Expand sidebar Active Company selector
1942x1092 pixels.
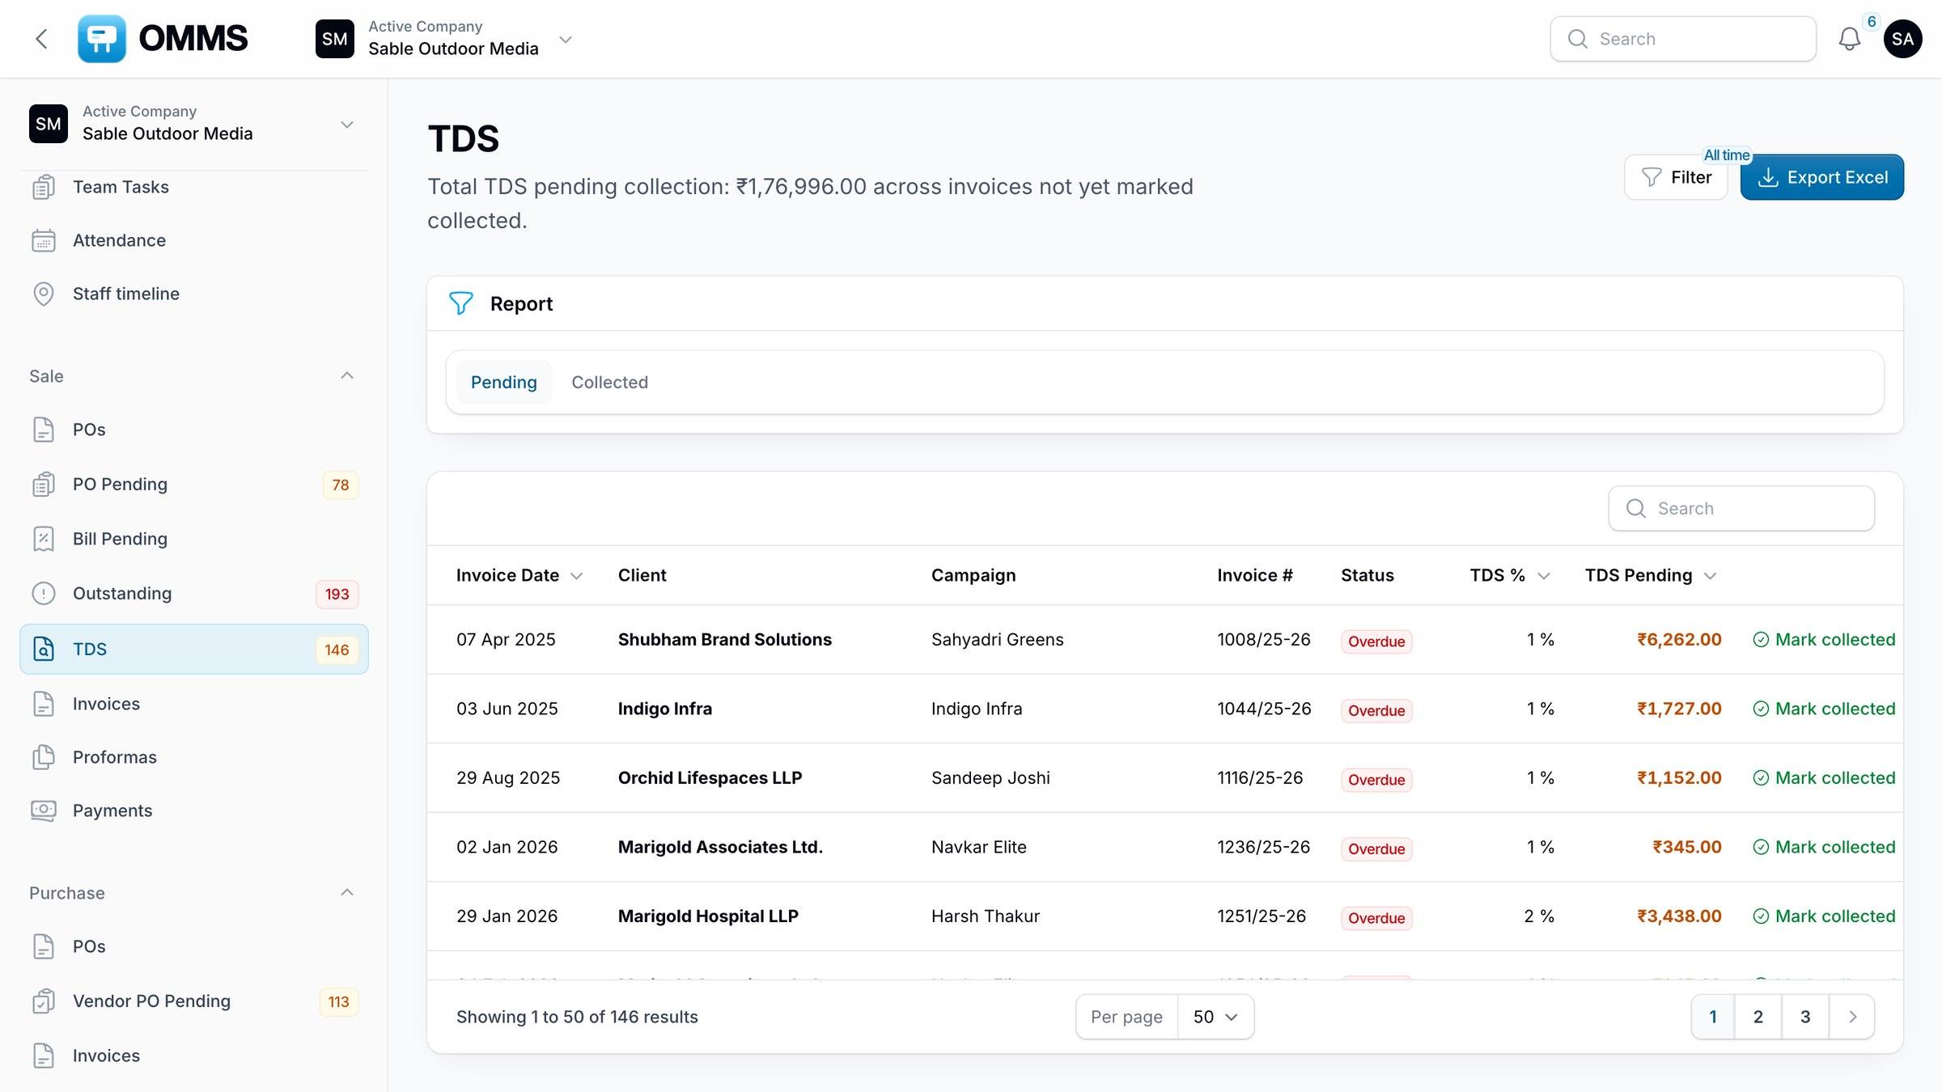194,124
